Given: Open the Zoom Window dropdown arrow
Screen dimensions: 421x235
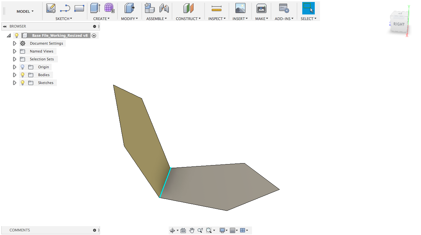Looking at the screenshot, I should (214, 230).
